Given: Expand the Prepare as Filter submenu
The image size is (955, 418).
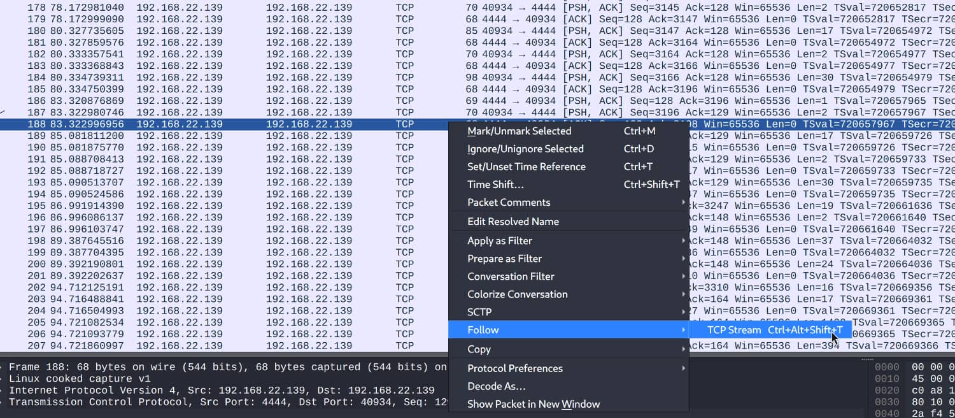Looking at the screenshot, I should click(x=504, y=259).
